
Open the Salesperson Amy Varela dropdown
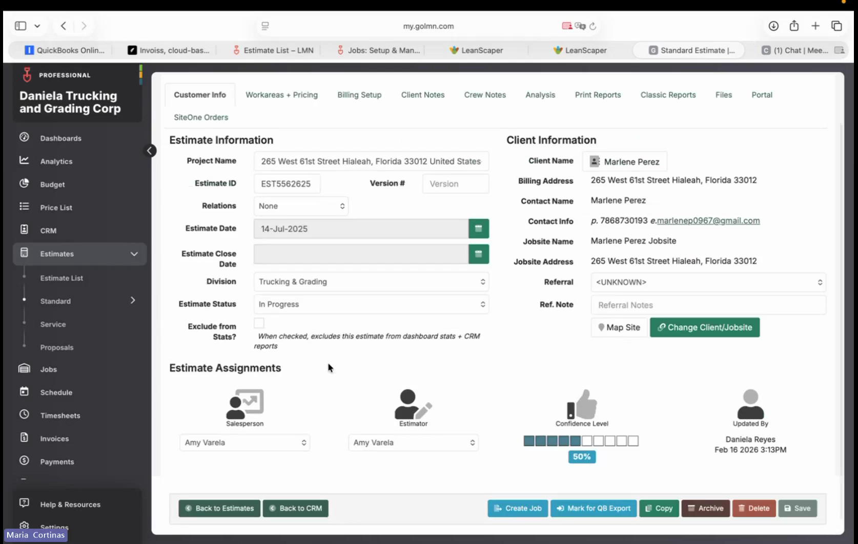click(x=245, y=443)
